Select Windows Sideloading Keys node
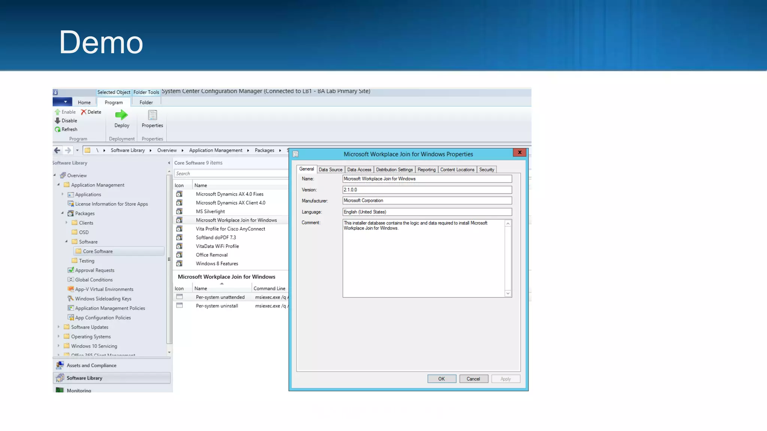 103,299
